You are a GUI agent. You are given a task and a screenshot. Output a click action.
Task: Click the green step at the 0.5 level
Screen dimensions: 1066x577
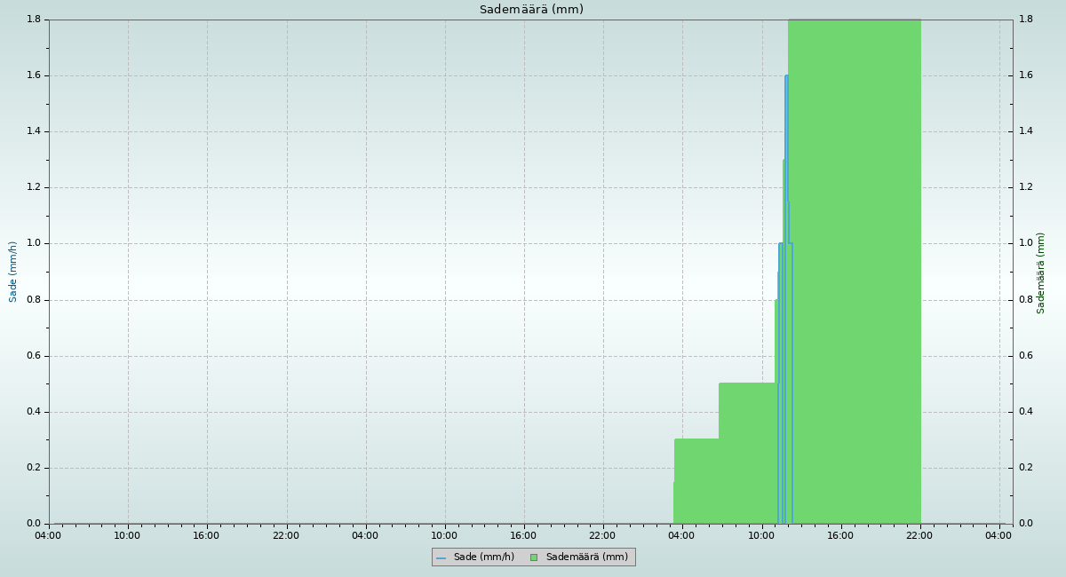point(746,453)
